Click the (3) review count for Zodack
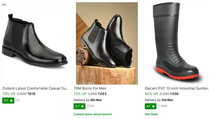Viewport: 209px width, 119px height. (x=18, y=100)
